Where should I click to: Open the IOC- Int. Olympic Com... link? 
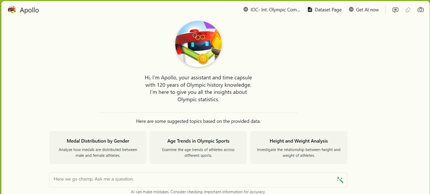click(x=275, y=10)
